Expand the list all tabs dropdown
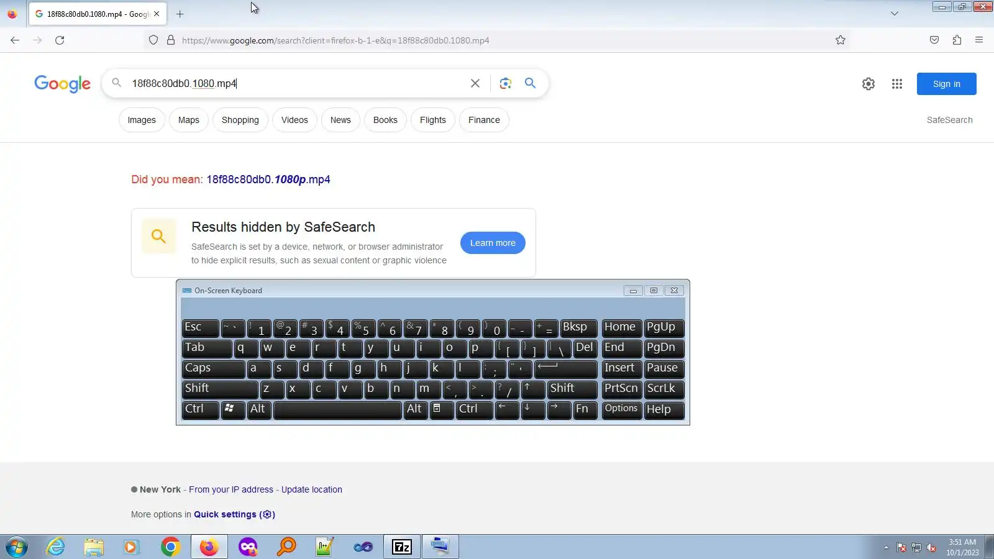The image size is (994, 559). click(895, 14)
